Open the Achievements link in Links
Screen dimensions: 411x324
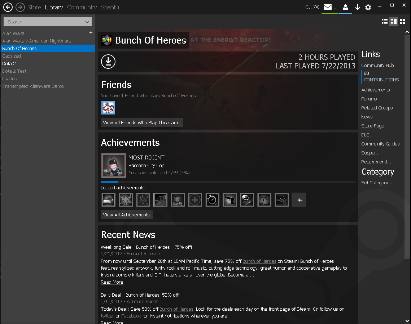coord(375,90)
